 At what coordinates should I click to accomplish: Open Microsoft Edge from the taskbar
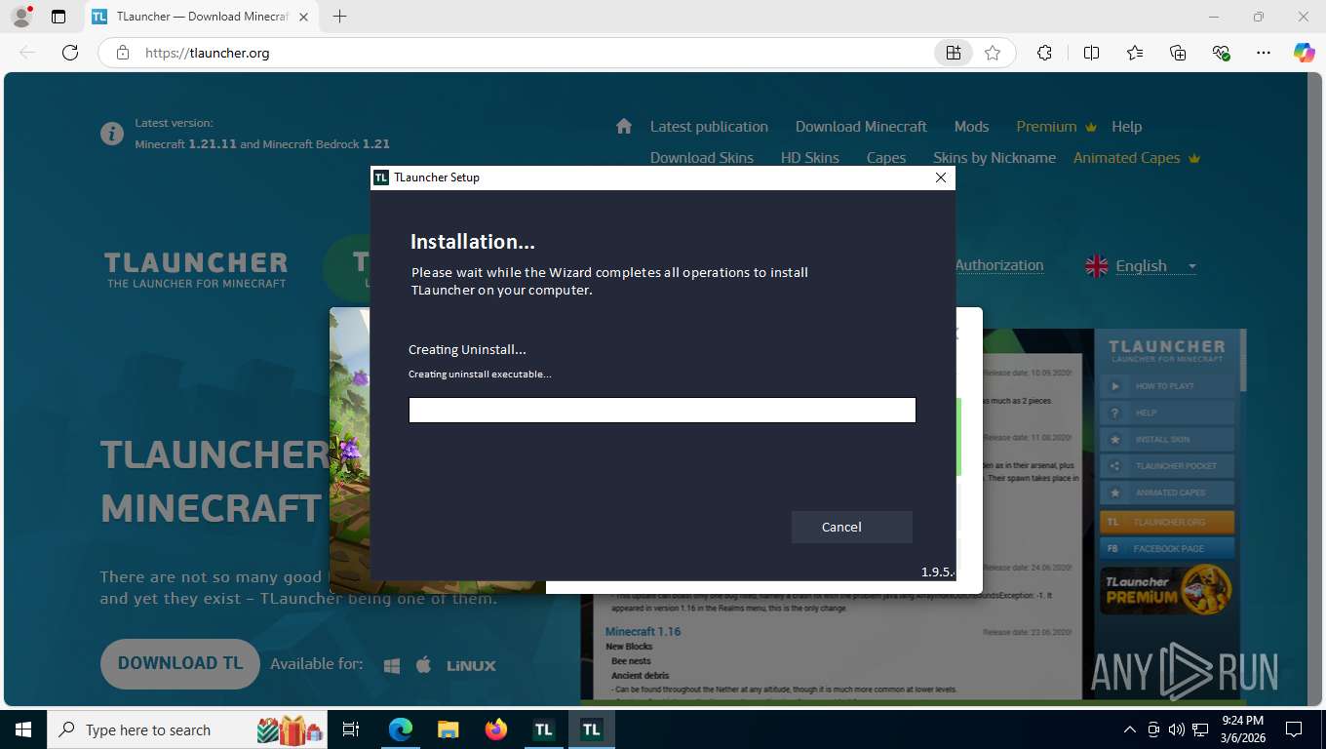tap(401, 729)
